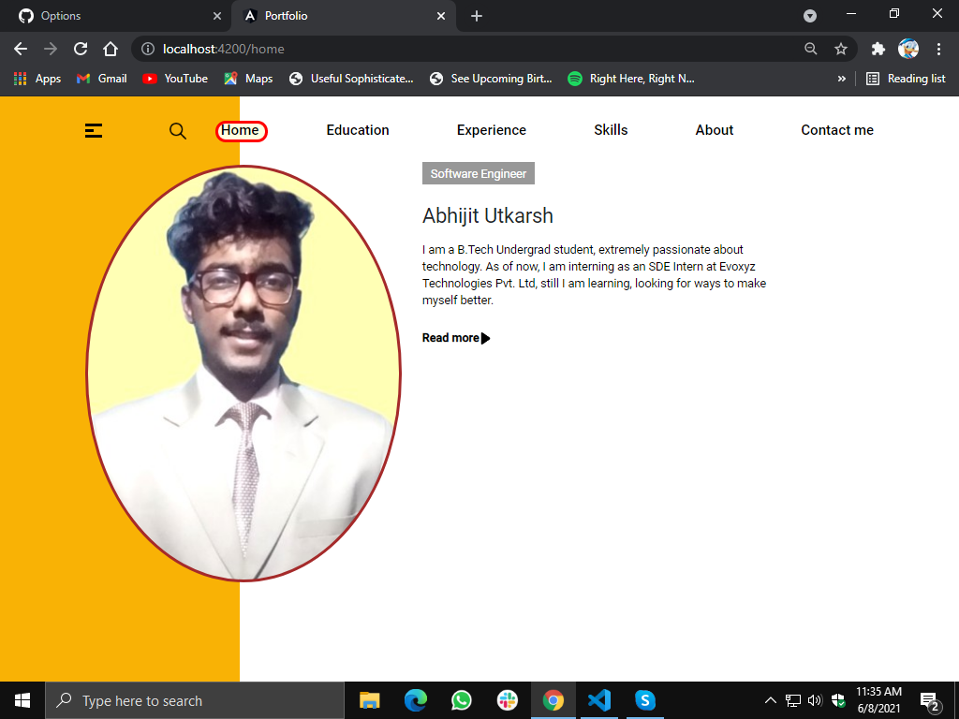Open the Education section

(x=358, y=130)
